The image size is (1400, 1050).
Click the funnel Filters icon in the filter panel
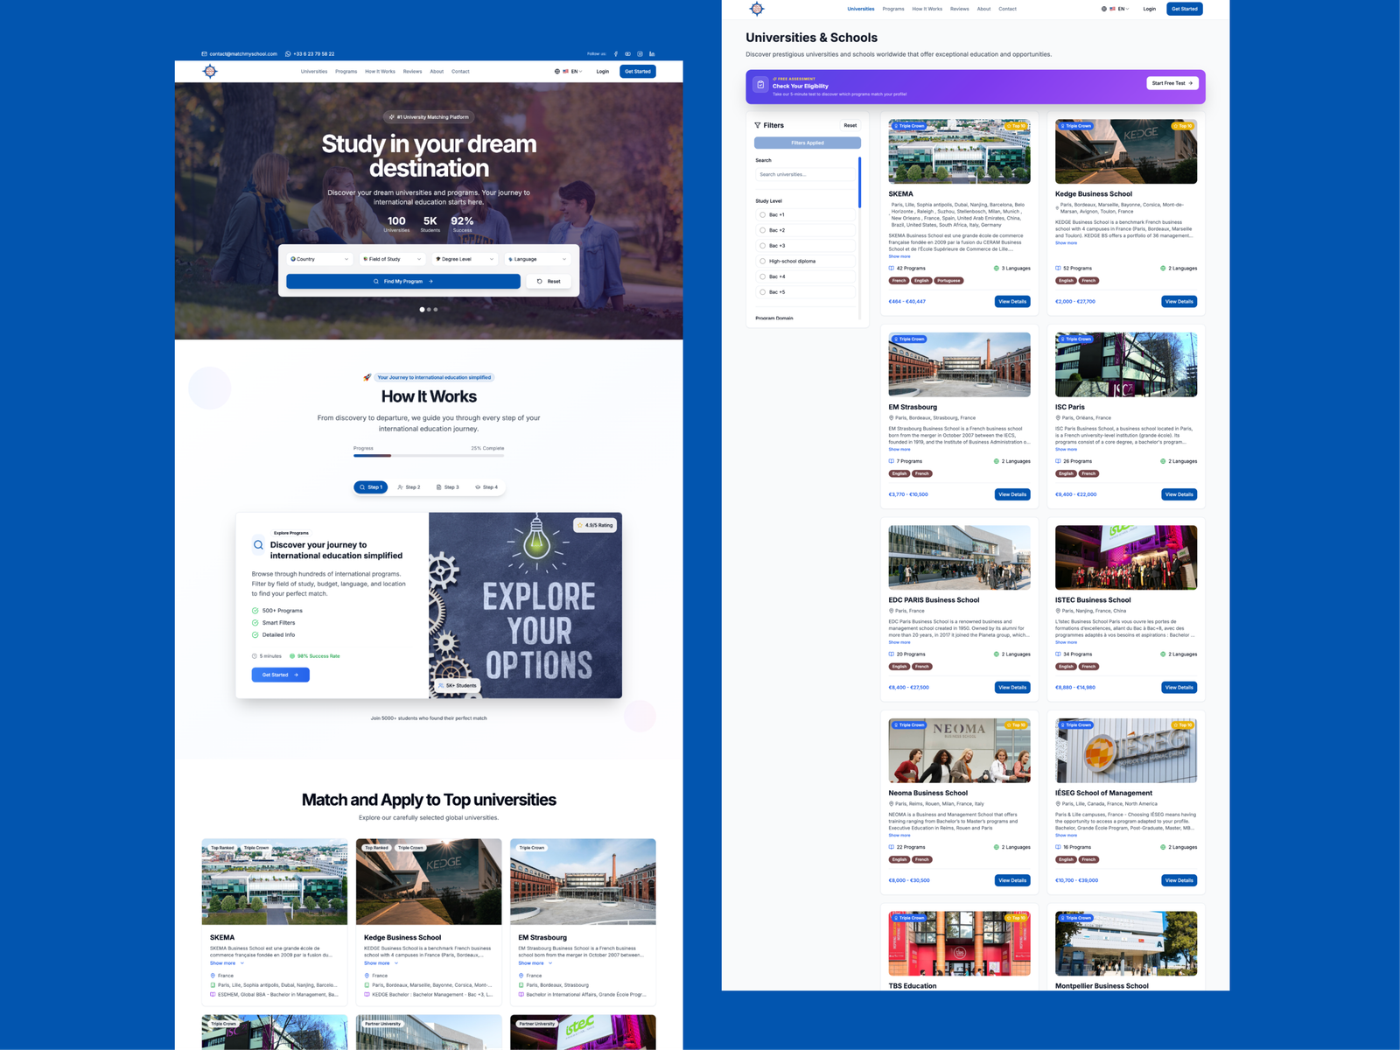pyautogui.click(x=758, y=125)
